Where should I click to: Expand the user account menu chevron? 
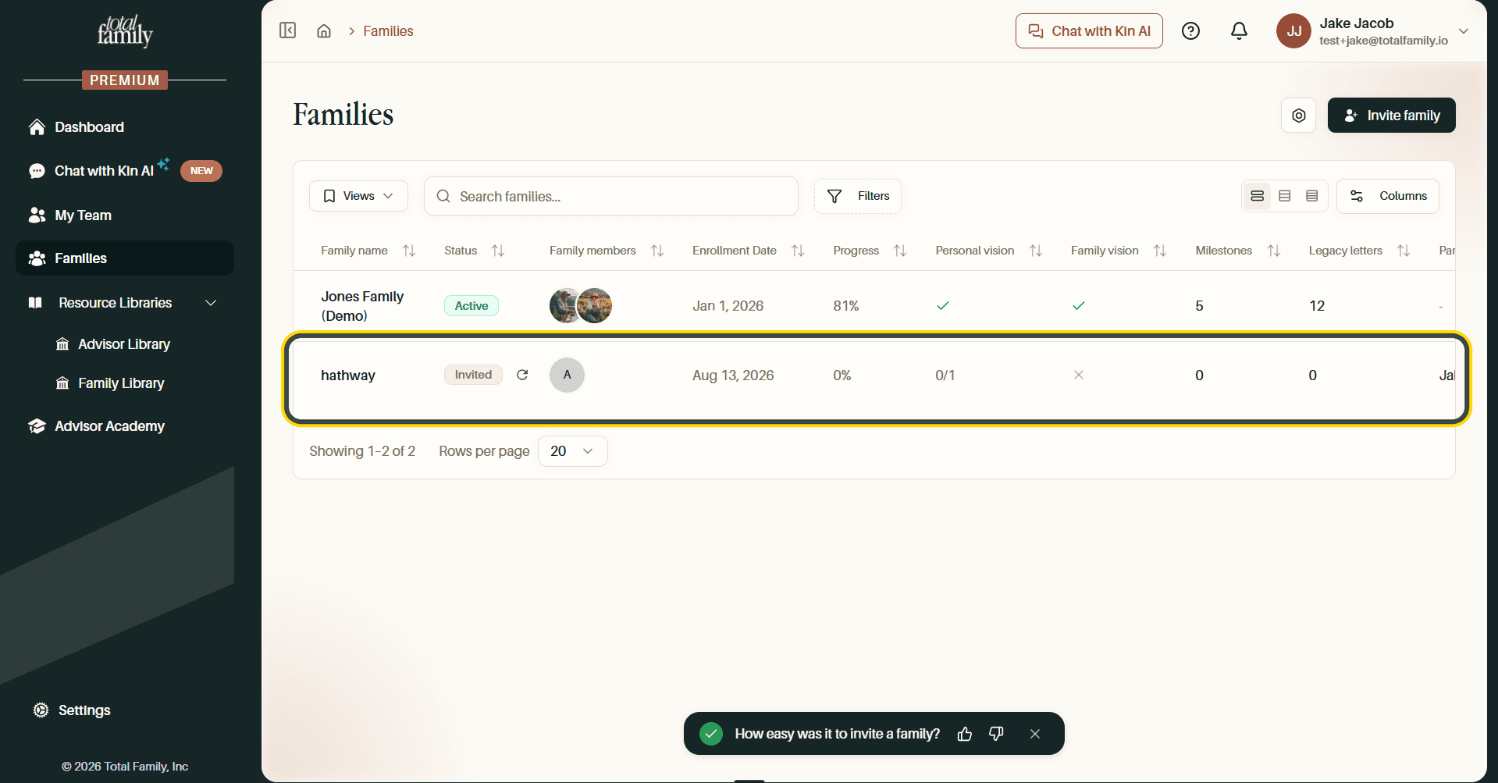pos(1464,31)
